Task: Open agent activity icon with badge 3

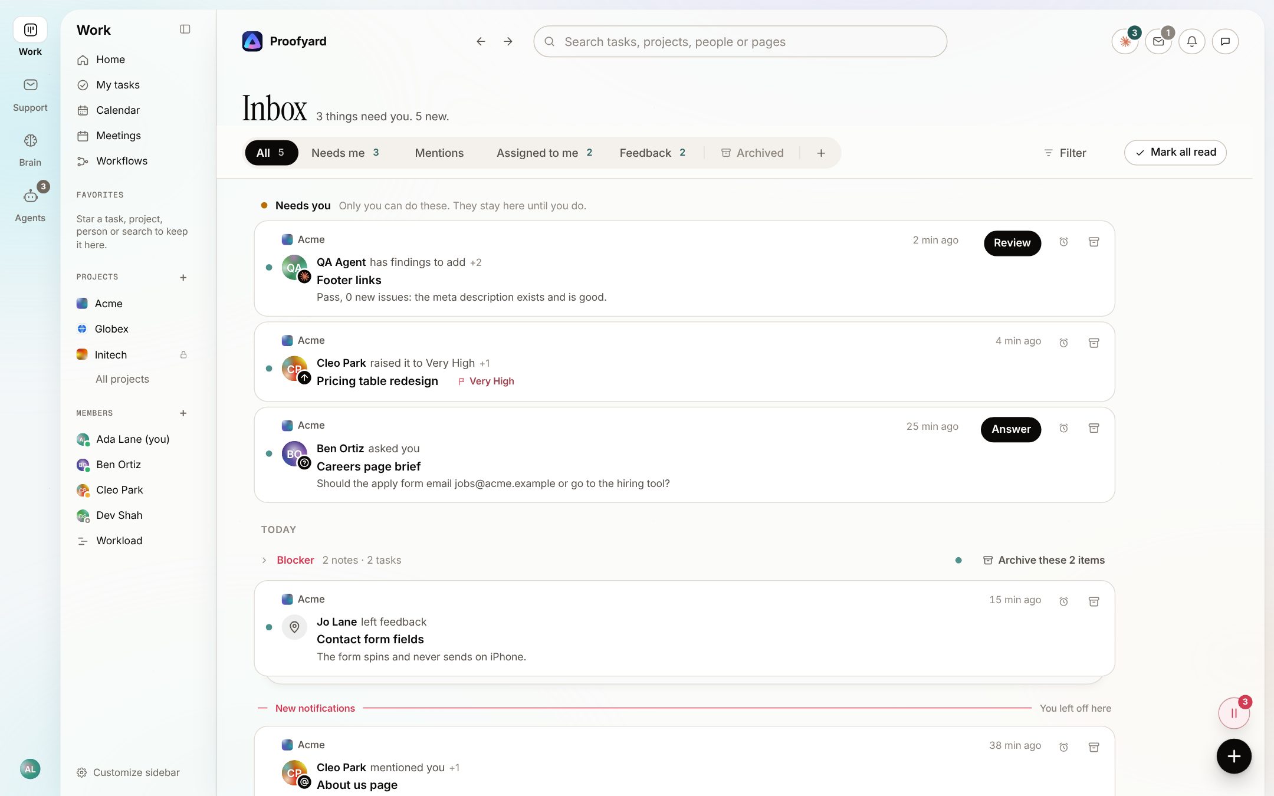Action: 1125,41
